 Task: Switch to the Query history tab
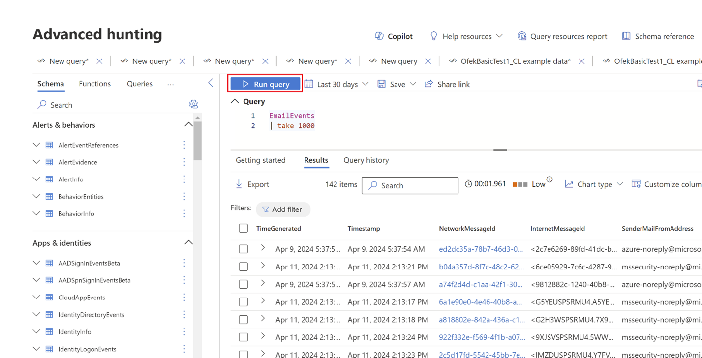tap(366, 160)
